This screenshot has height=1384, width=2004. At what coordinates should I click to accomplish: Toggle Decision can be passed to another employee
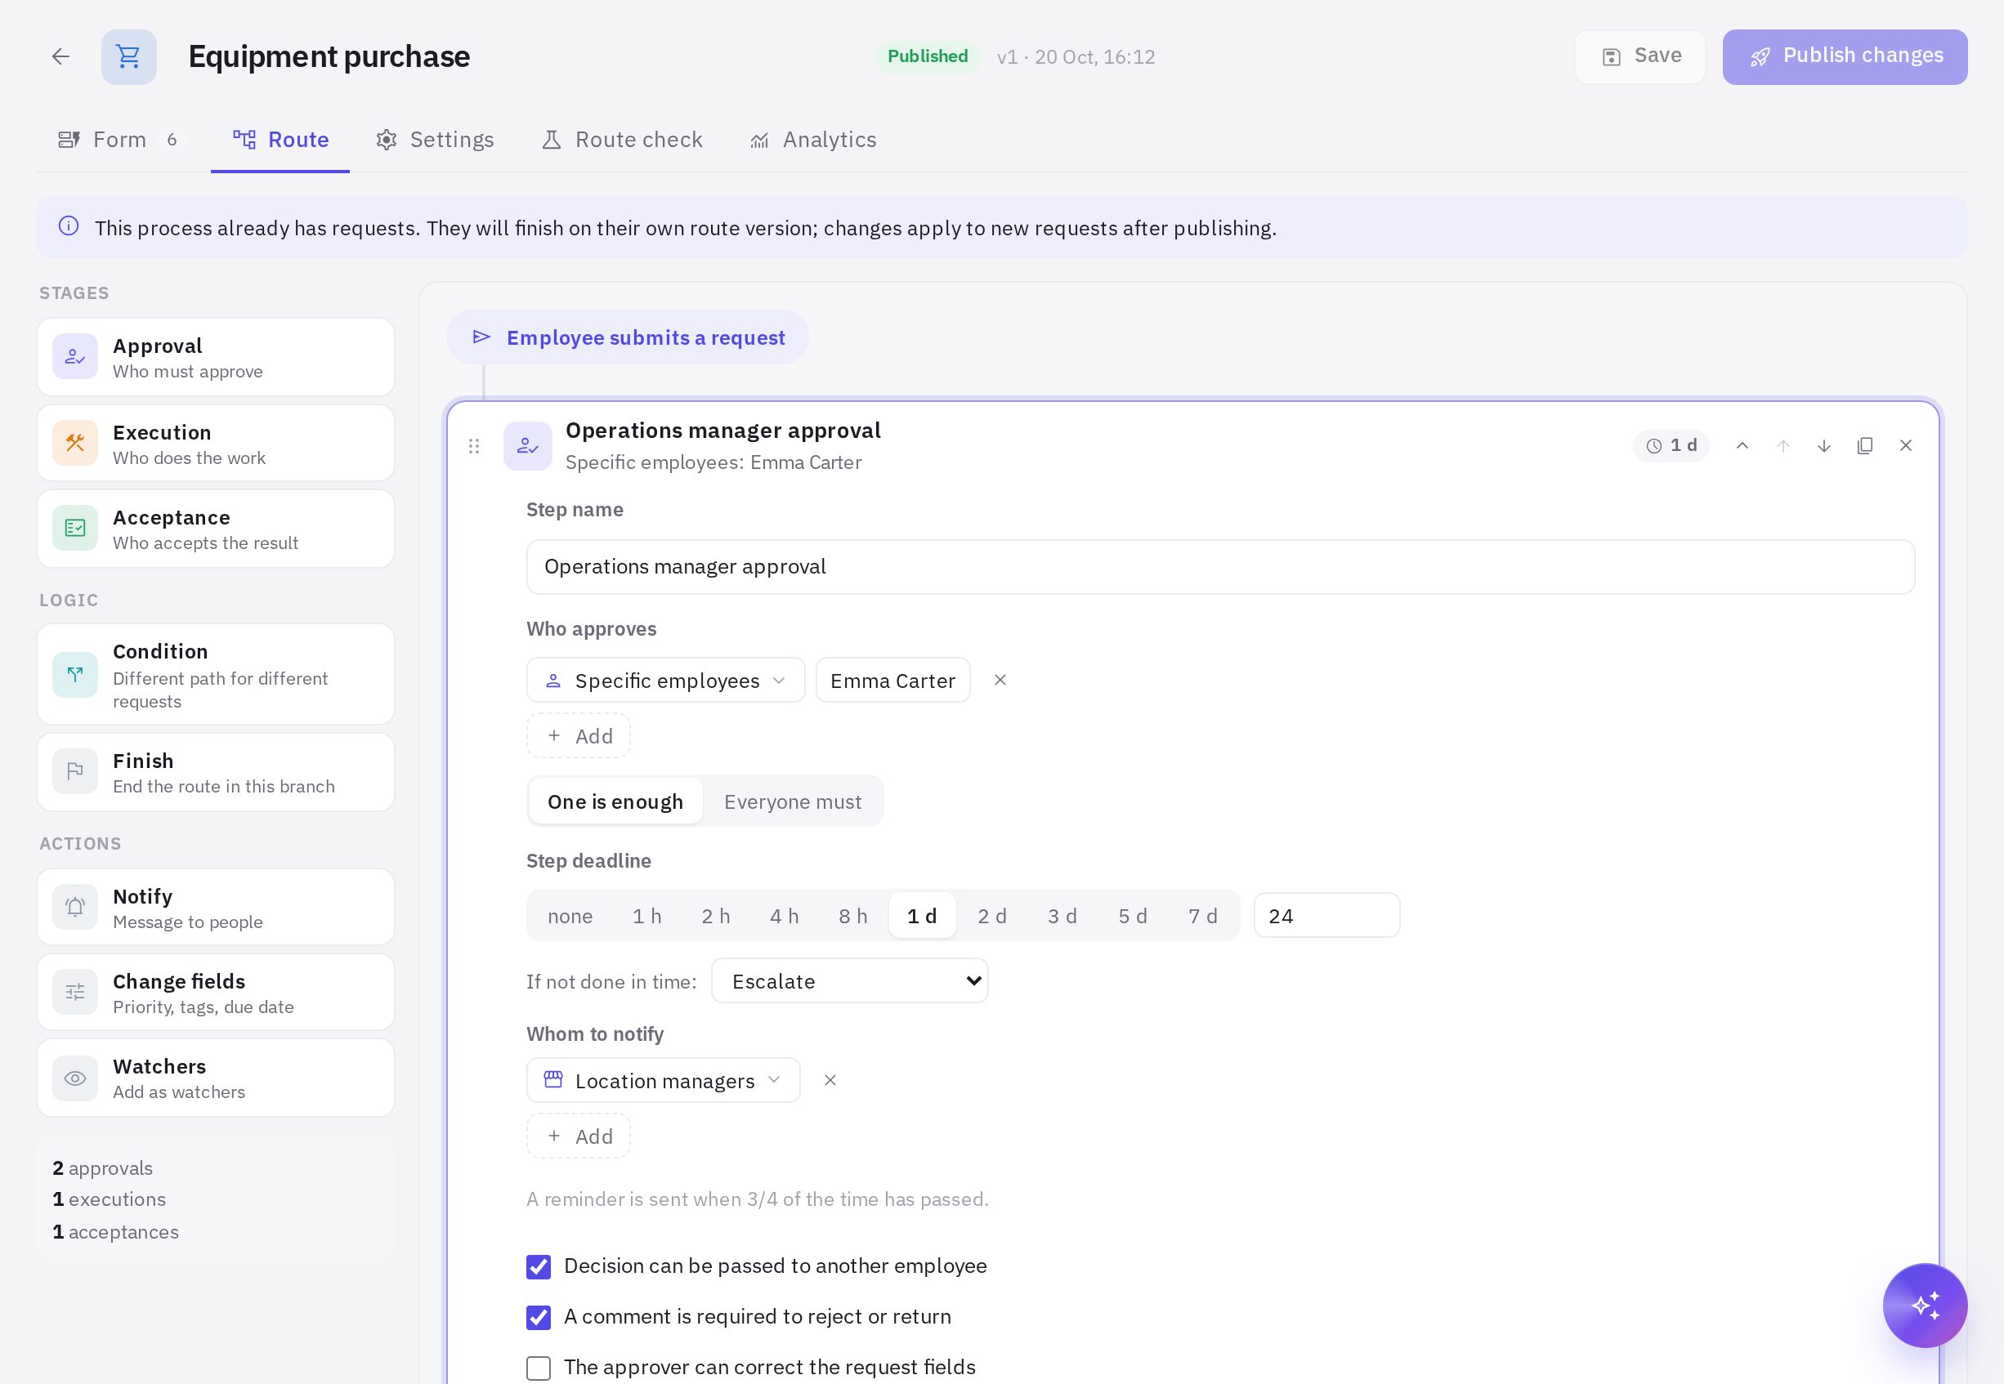tap(539, 1267)
